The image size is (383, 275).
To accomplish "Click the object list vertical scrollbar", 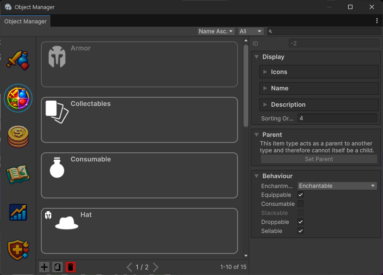I will 246,86.
